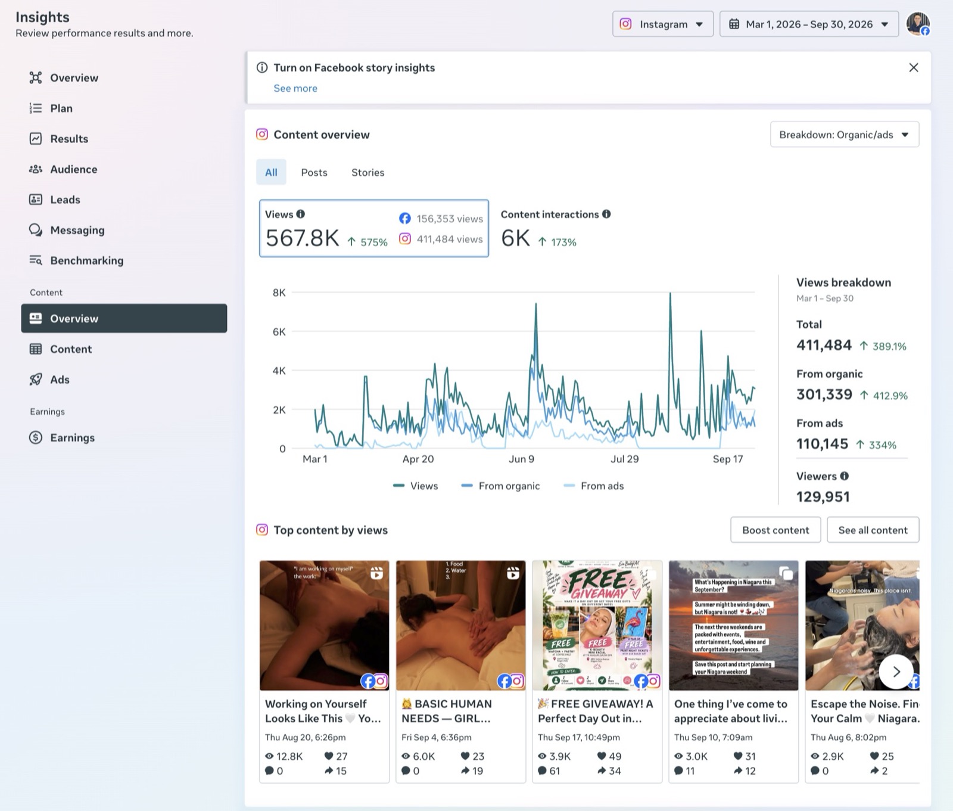Select the Content interactions metric card
The height and width of the screenshot is (811, 953).
[x=555, y=228]
